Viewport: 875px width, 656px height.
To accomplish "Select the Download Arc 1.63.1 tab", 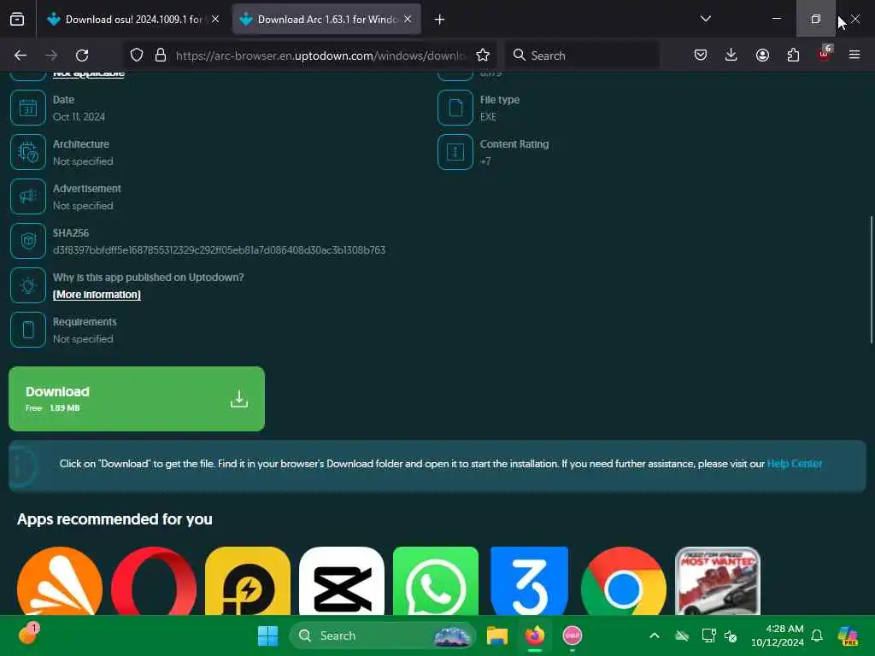I will (x=326, y=19).
